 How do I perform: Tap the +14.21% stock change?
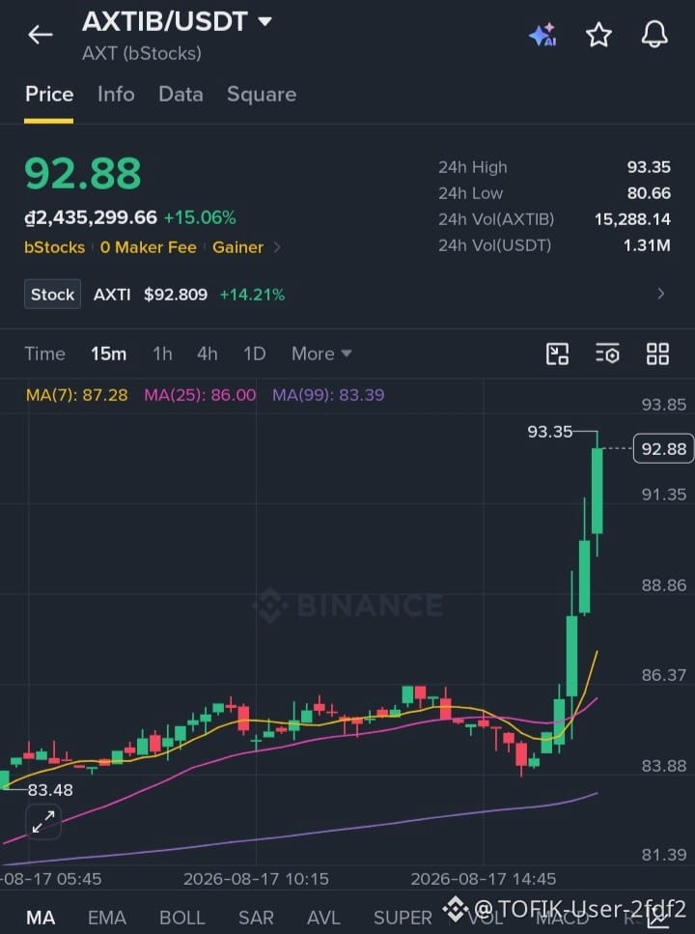pyautogui.click(x=253, y=295)
